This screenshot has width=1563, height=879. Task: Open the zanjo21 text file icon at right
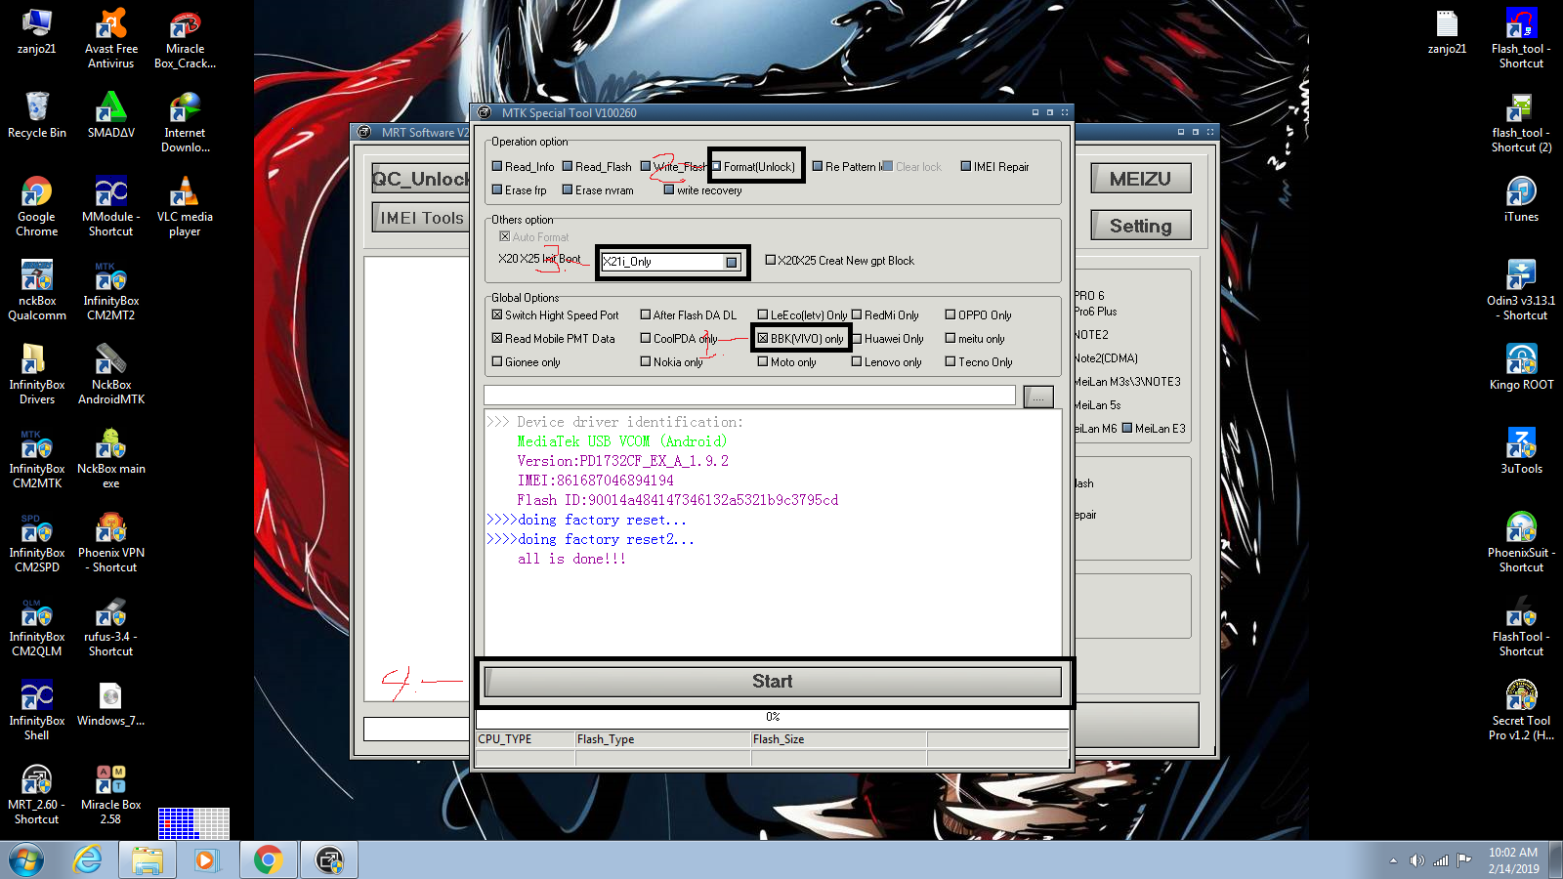(1447, 30)
